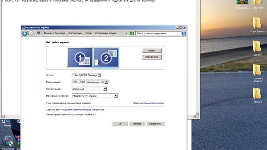Select monitor 1 thumbnail

[80, 58]
